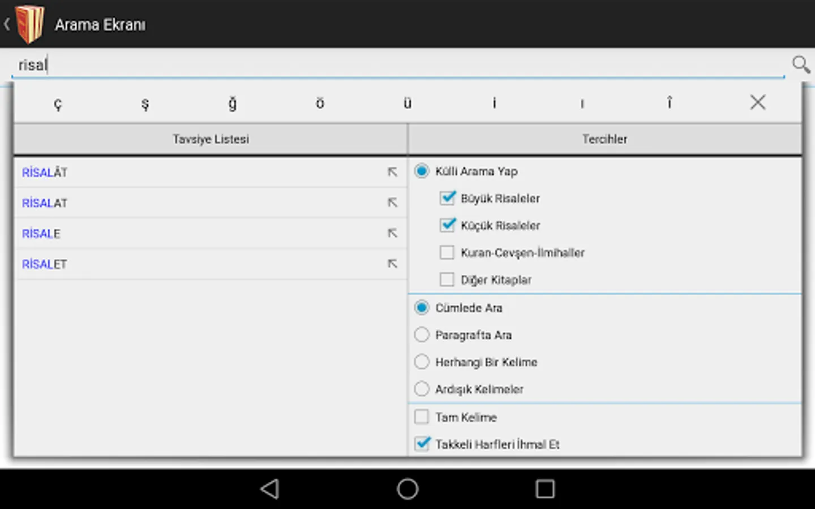Tap Android home navigation button
Image resolution: width=815 pixels, height=509 pixels.
pyautogui.click(x=407, y=489)
